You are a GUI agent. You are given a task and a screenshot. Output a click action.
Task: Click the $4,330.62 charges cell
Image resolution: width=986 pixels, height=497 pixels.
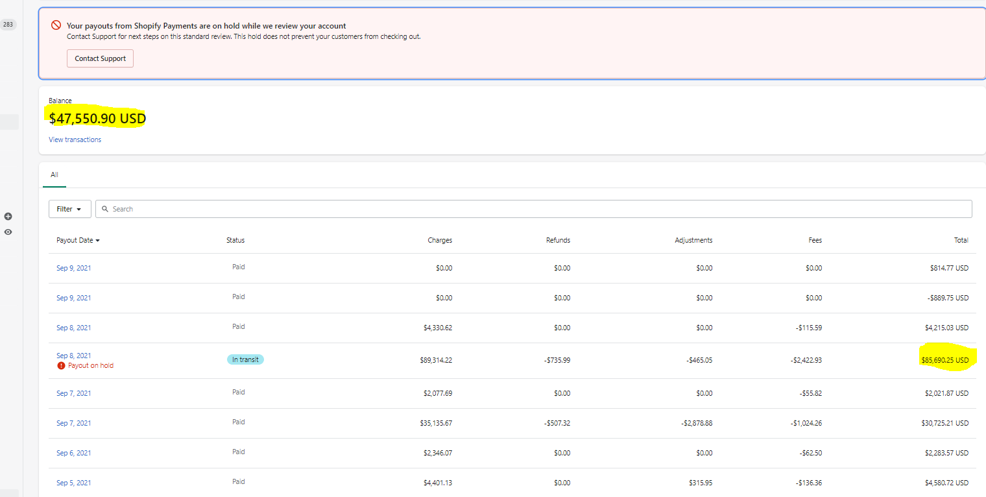(x=438, y=328)
